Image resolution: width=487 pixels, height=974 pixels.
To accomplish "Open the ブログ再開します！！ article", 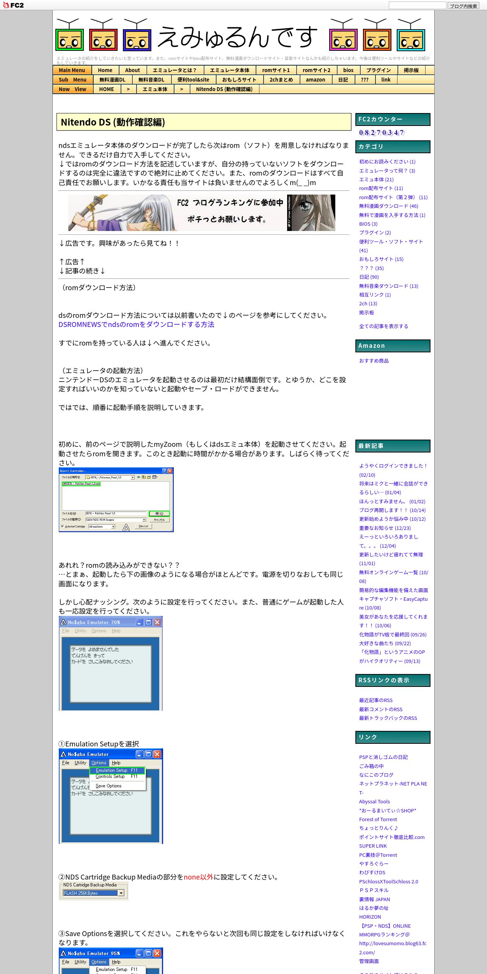I will [393, 510].
